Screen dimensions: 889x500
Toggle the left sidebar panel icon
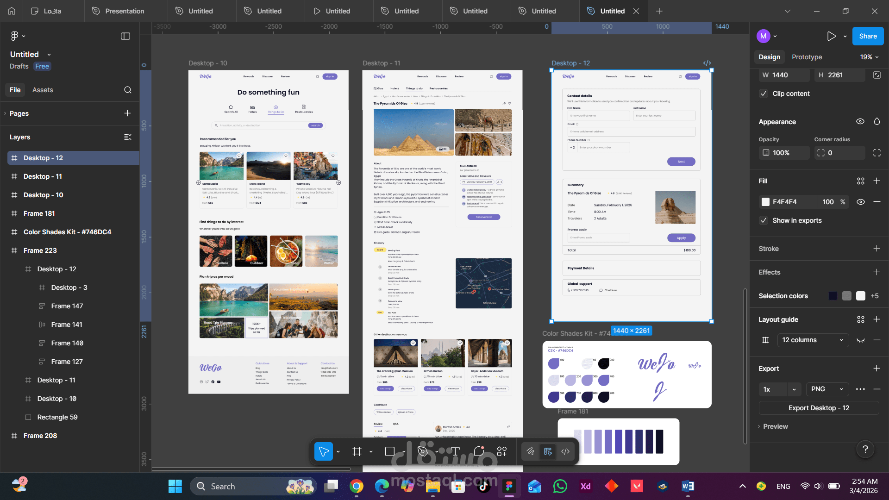coord(125,36)
